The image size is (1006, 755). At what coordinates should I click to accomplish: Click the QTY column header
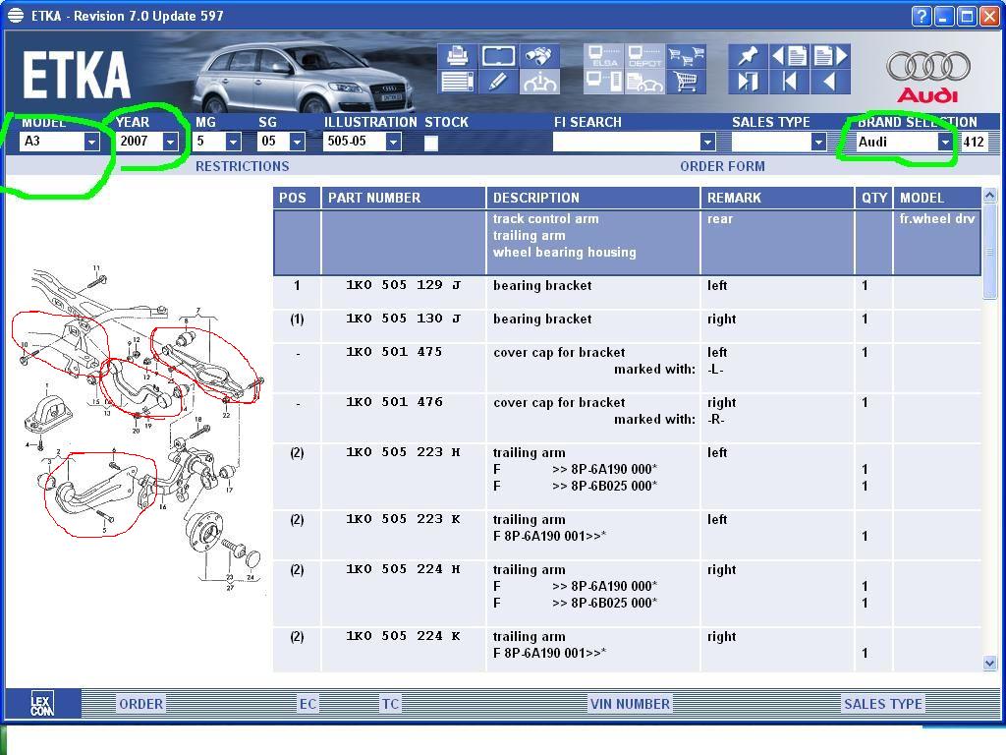pos(873,198)
